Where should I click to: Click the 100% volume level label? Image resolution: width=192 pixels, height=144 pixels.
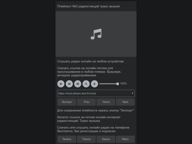point(123,84)
